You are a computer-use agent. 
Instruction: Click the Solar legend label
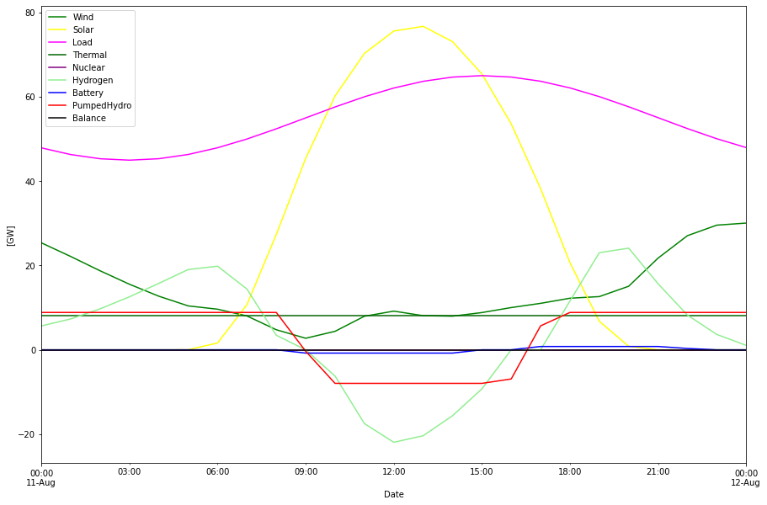point(83,29)
